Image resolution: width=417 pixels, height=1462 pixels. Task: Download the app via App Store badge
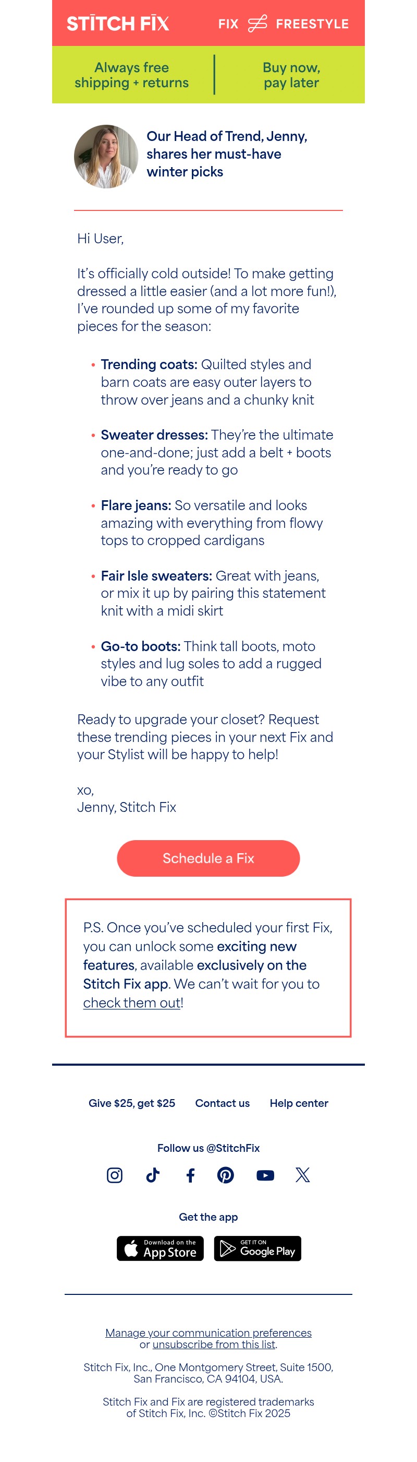pos(160,1249)
